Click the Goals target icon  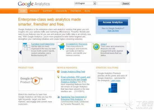[x=96, y=46]
